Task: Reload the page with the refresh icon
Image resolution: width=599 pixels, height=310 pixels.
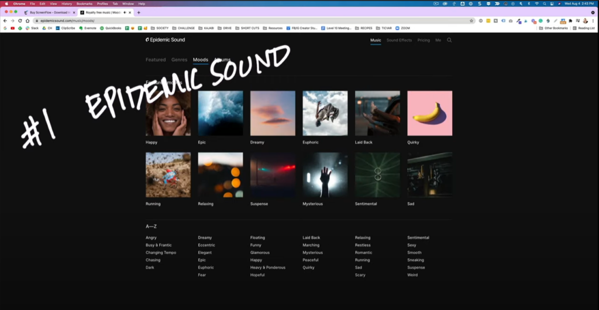Action: coord(20,20)
